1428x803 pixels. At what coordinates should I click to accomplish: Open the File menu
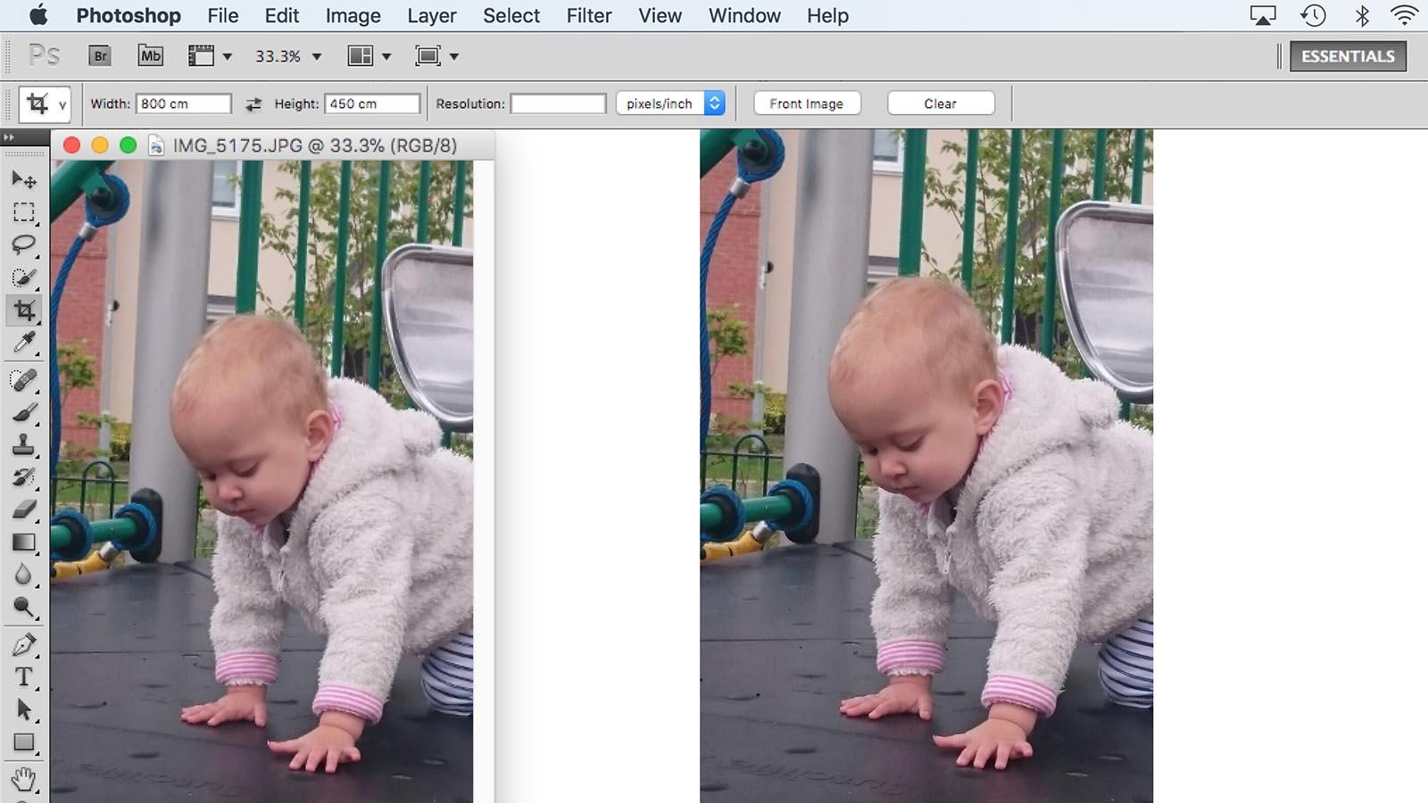[223, 16]
